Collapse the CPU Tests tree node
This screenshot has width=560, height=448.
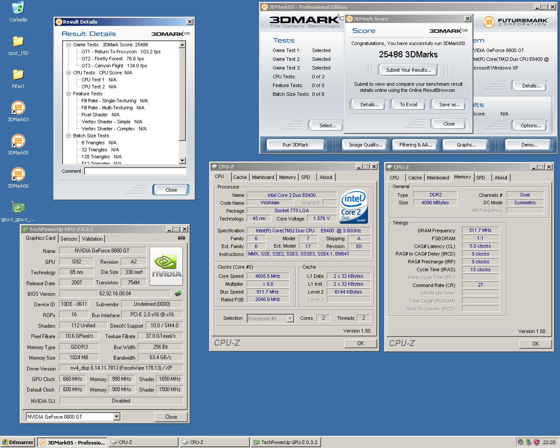pos(69,73)
